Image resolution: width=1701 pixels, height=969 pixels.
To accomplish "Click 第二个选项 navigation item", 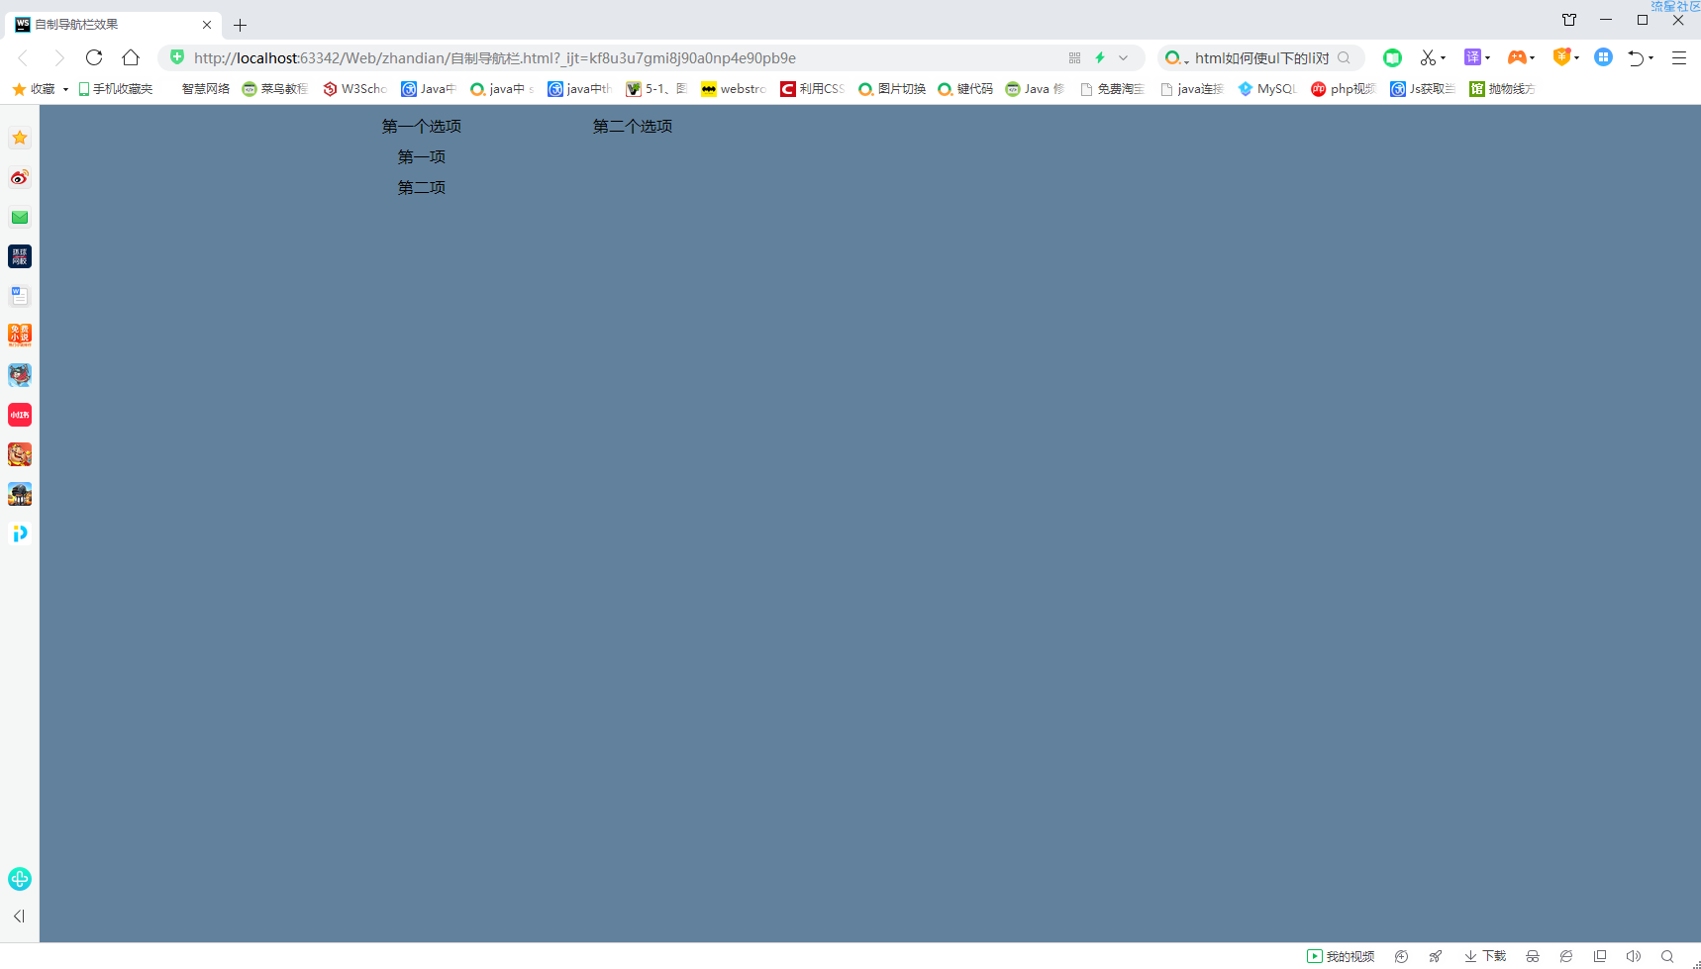I will click(x=633, y=127).
